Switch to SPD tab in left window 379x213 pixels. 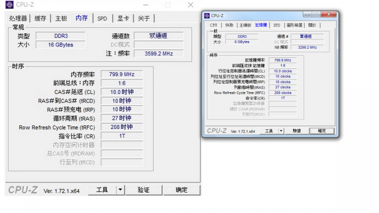(102, 18)
